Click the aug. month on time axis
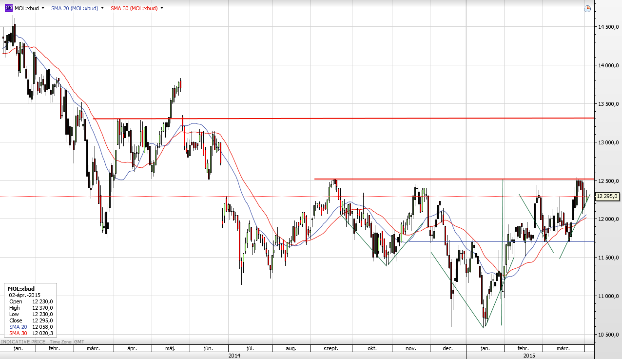The width and height of the screenshot is (622, 359). [x=291, y=349]
